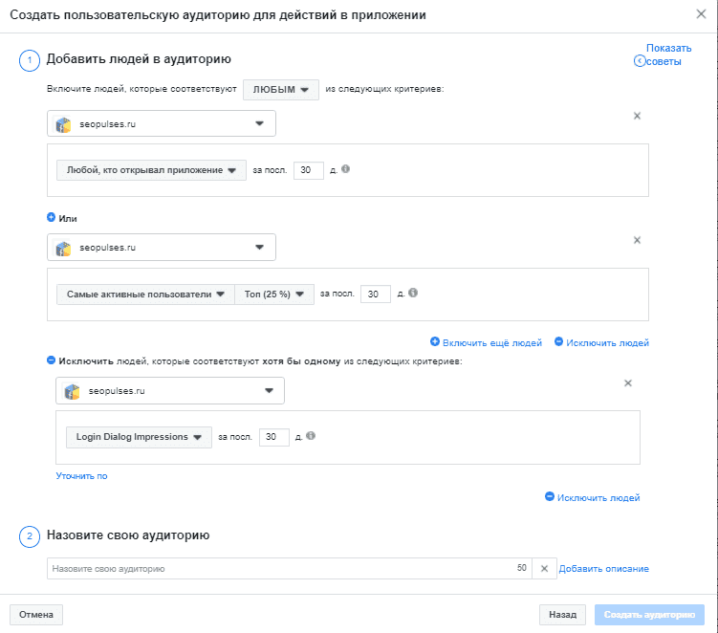Click info icon beside Топ (25 %) days field
This screenshot has width=718, height=633.
[413, 293]
